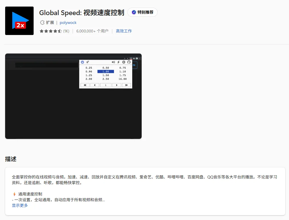Select the 2.50 speed preset

106,79
